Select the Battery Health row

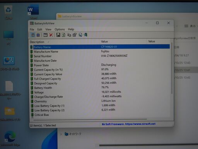100,88
